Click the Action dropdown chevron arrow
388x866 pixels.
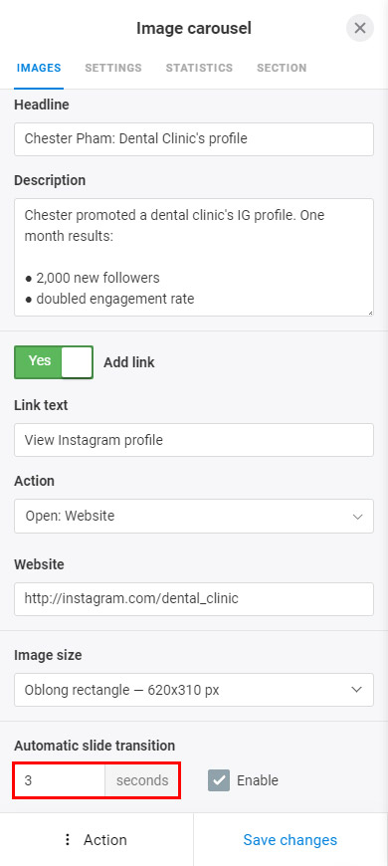tap(357, 517)
